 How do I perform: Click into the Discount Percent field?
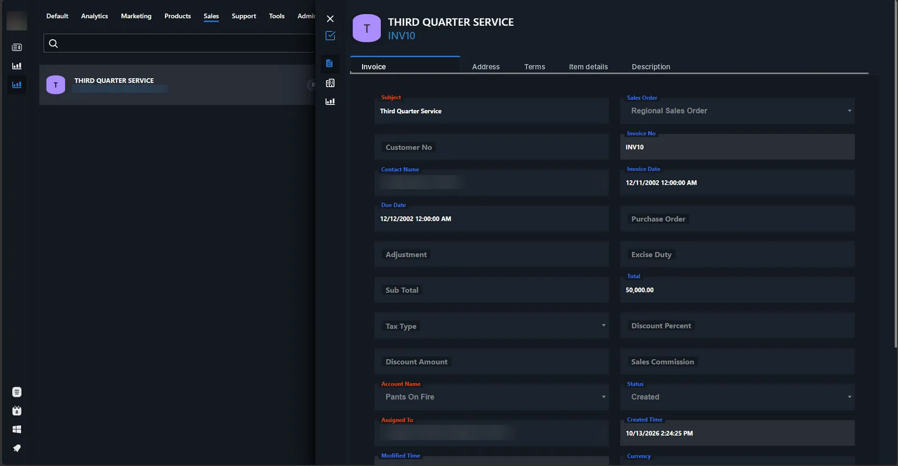click(x=737, y=326)
